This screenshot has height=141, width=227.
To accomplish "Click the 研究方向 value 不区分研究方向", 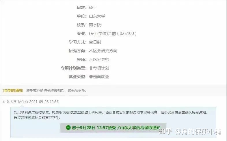I will pyautogui.click(x=103, y=51).
